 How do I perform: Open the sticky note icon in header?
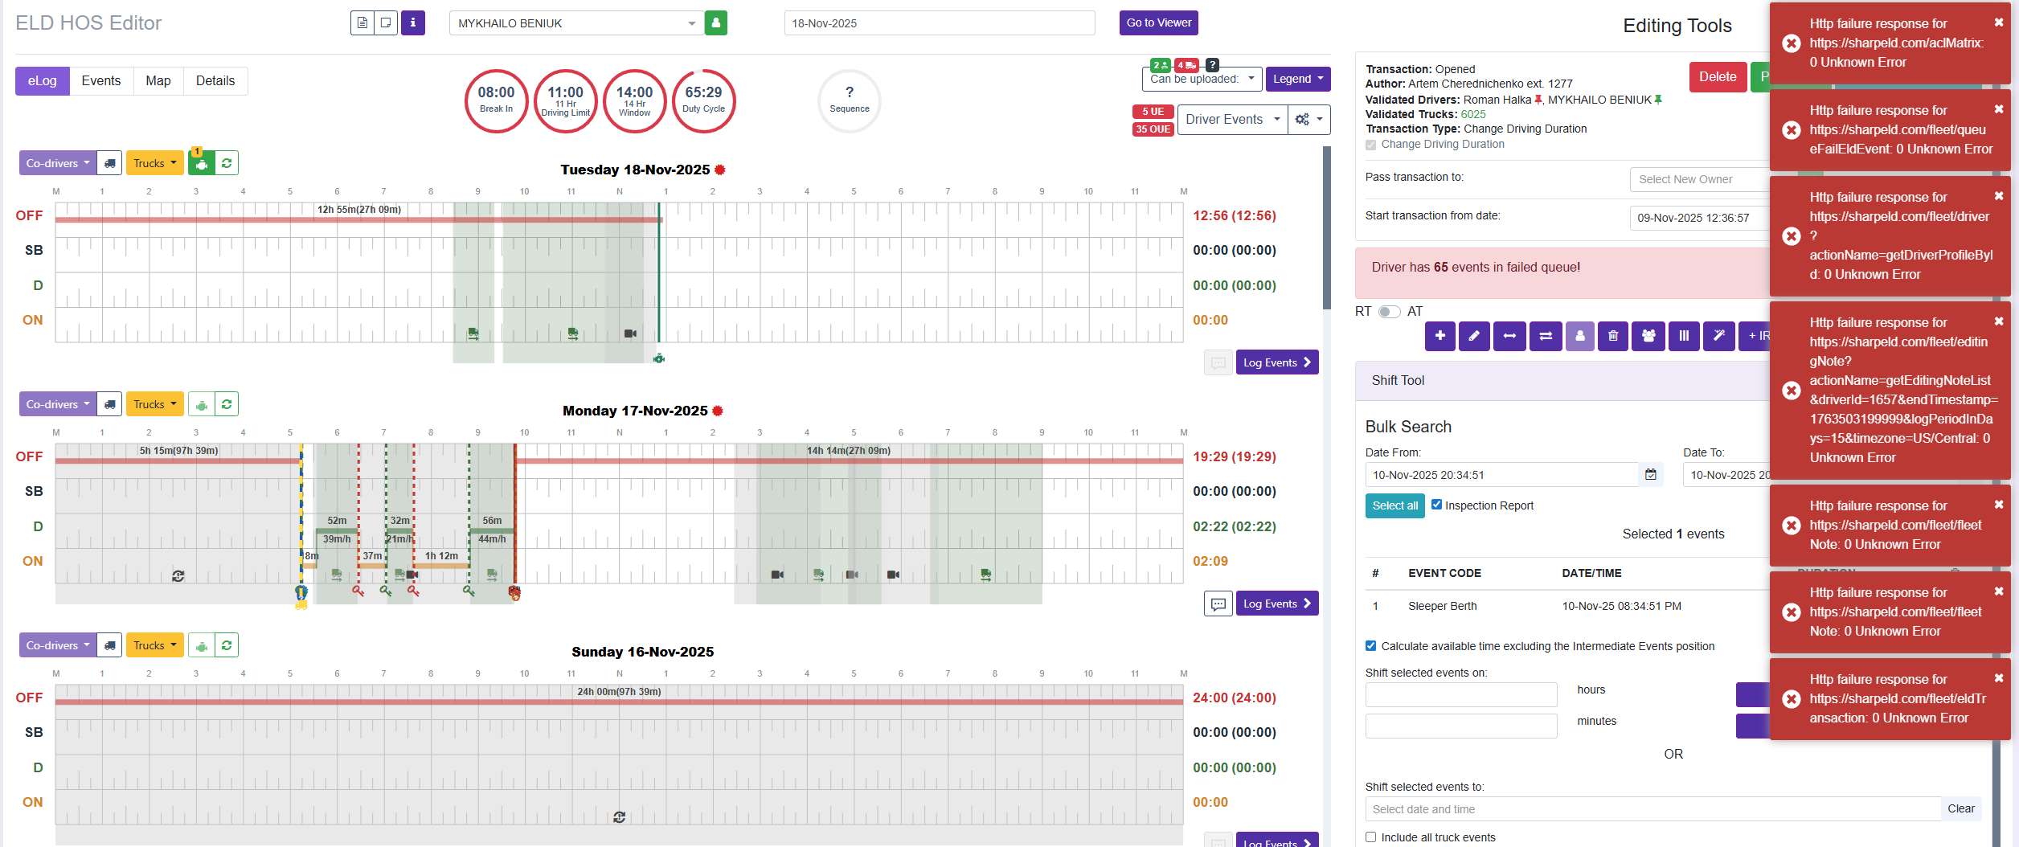click(387, 23)
